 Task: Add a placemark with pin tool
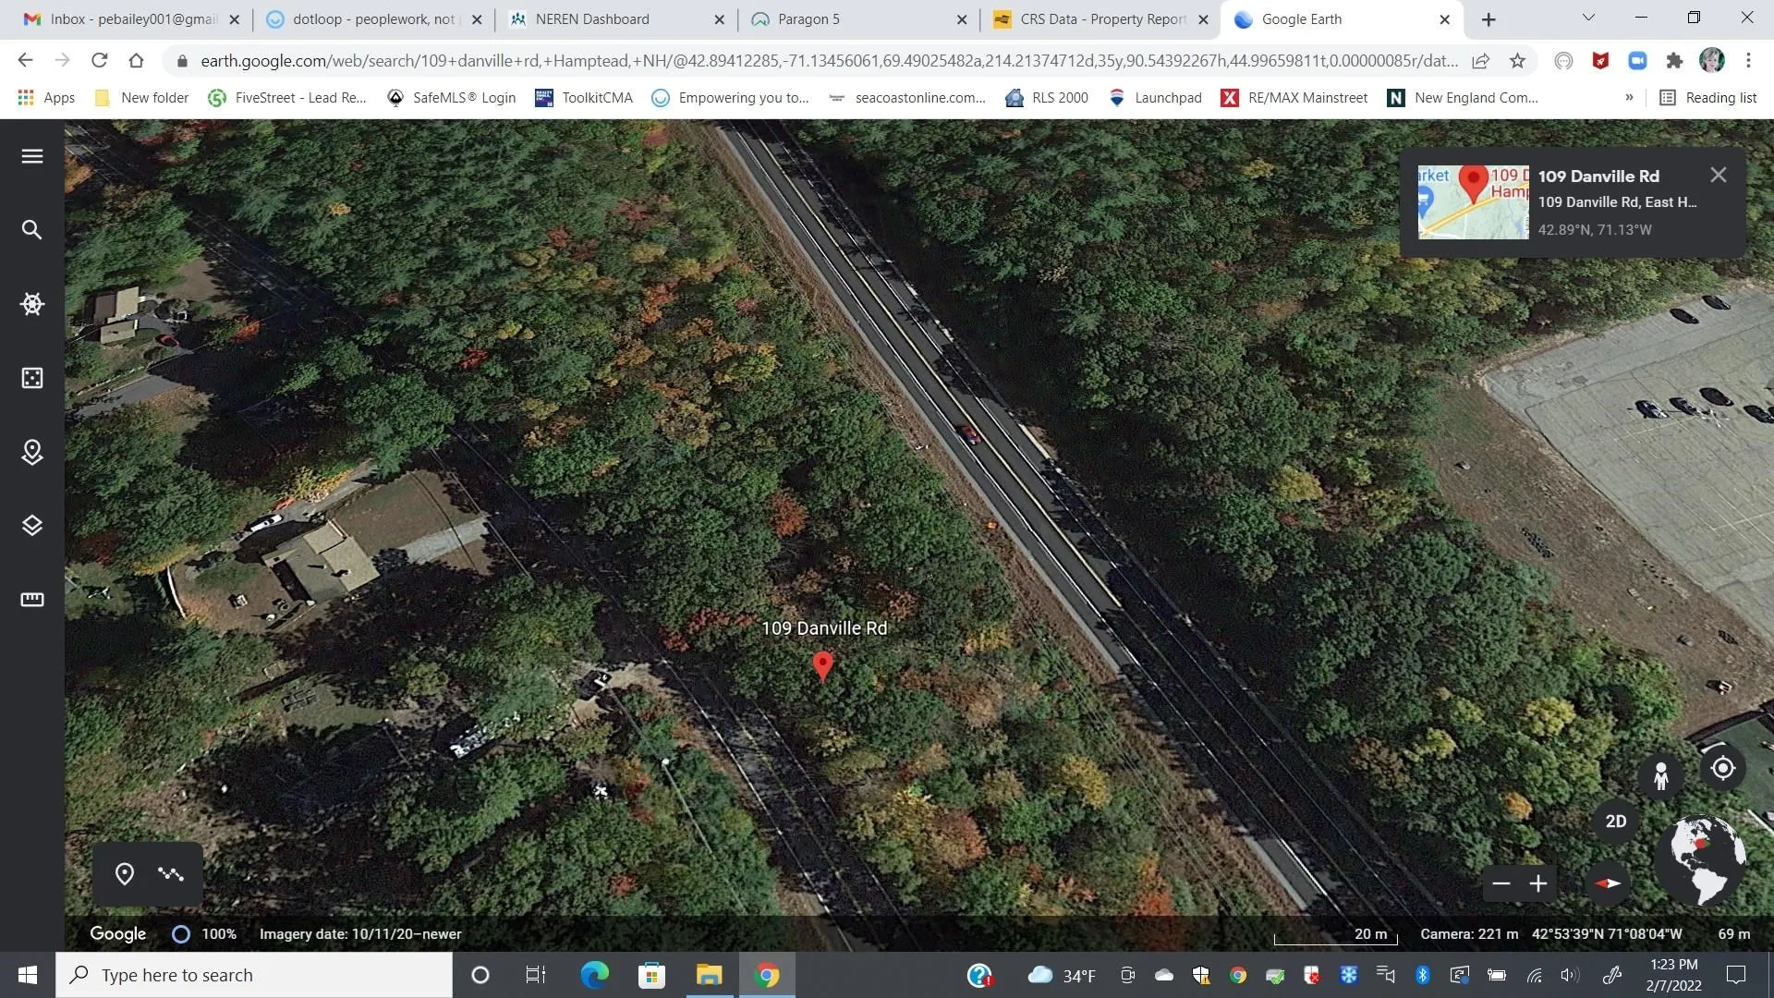click(125, 874)
